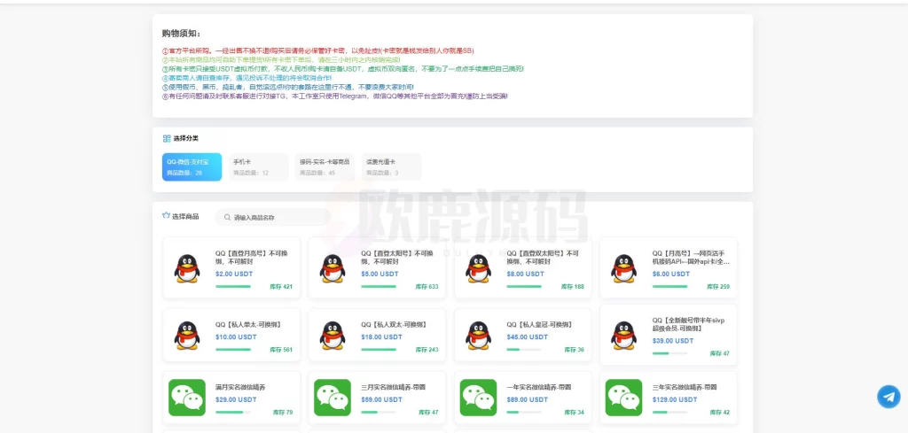This screenshot has height=433, width=908.
Task: Click the 库存 79 stock label
Action: 283,413
